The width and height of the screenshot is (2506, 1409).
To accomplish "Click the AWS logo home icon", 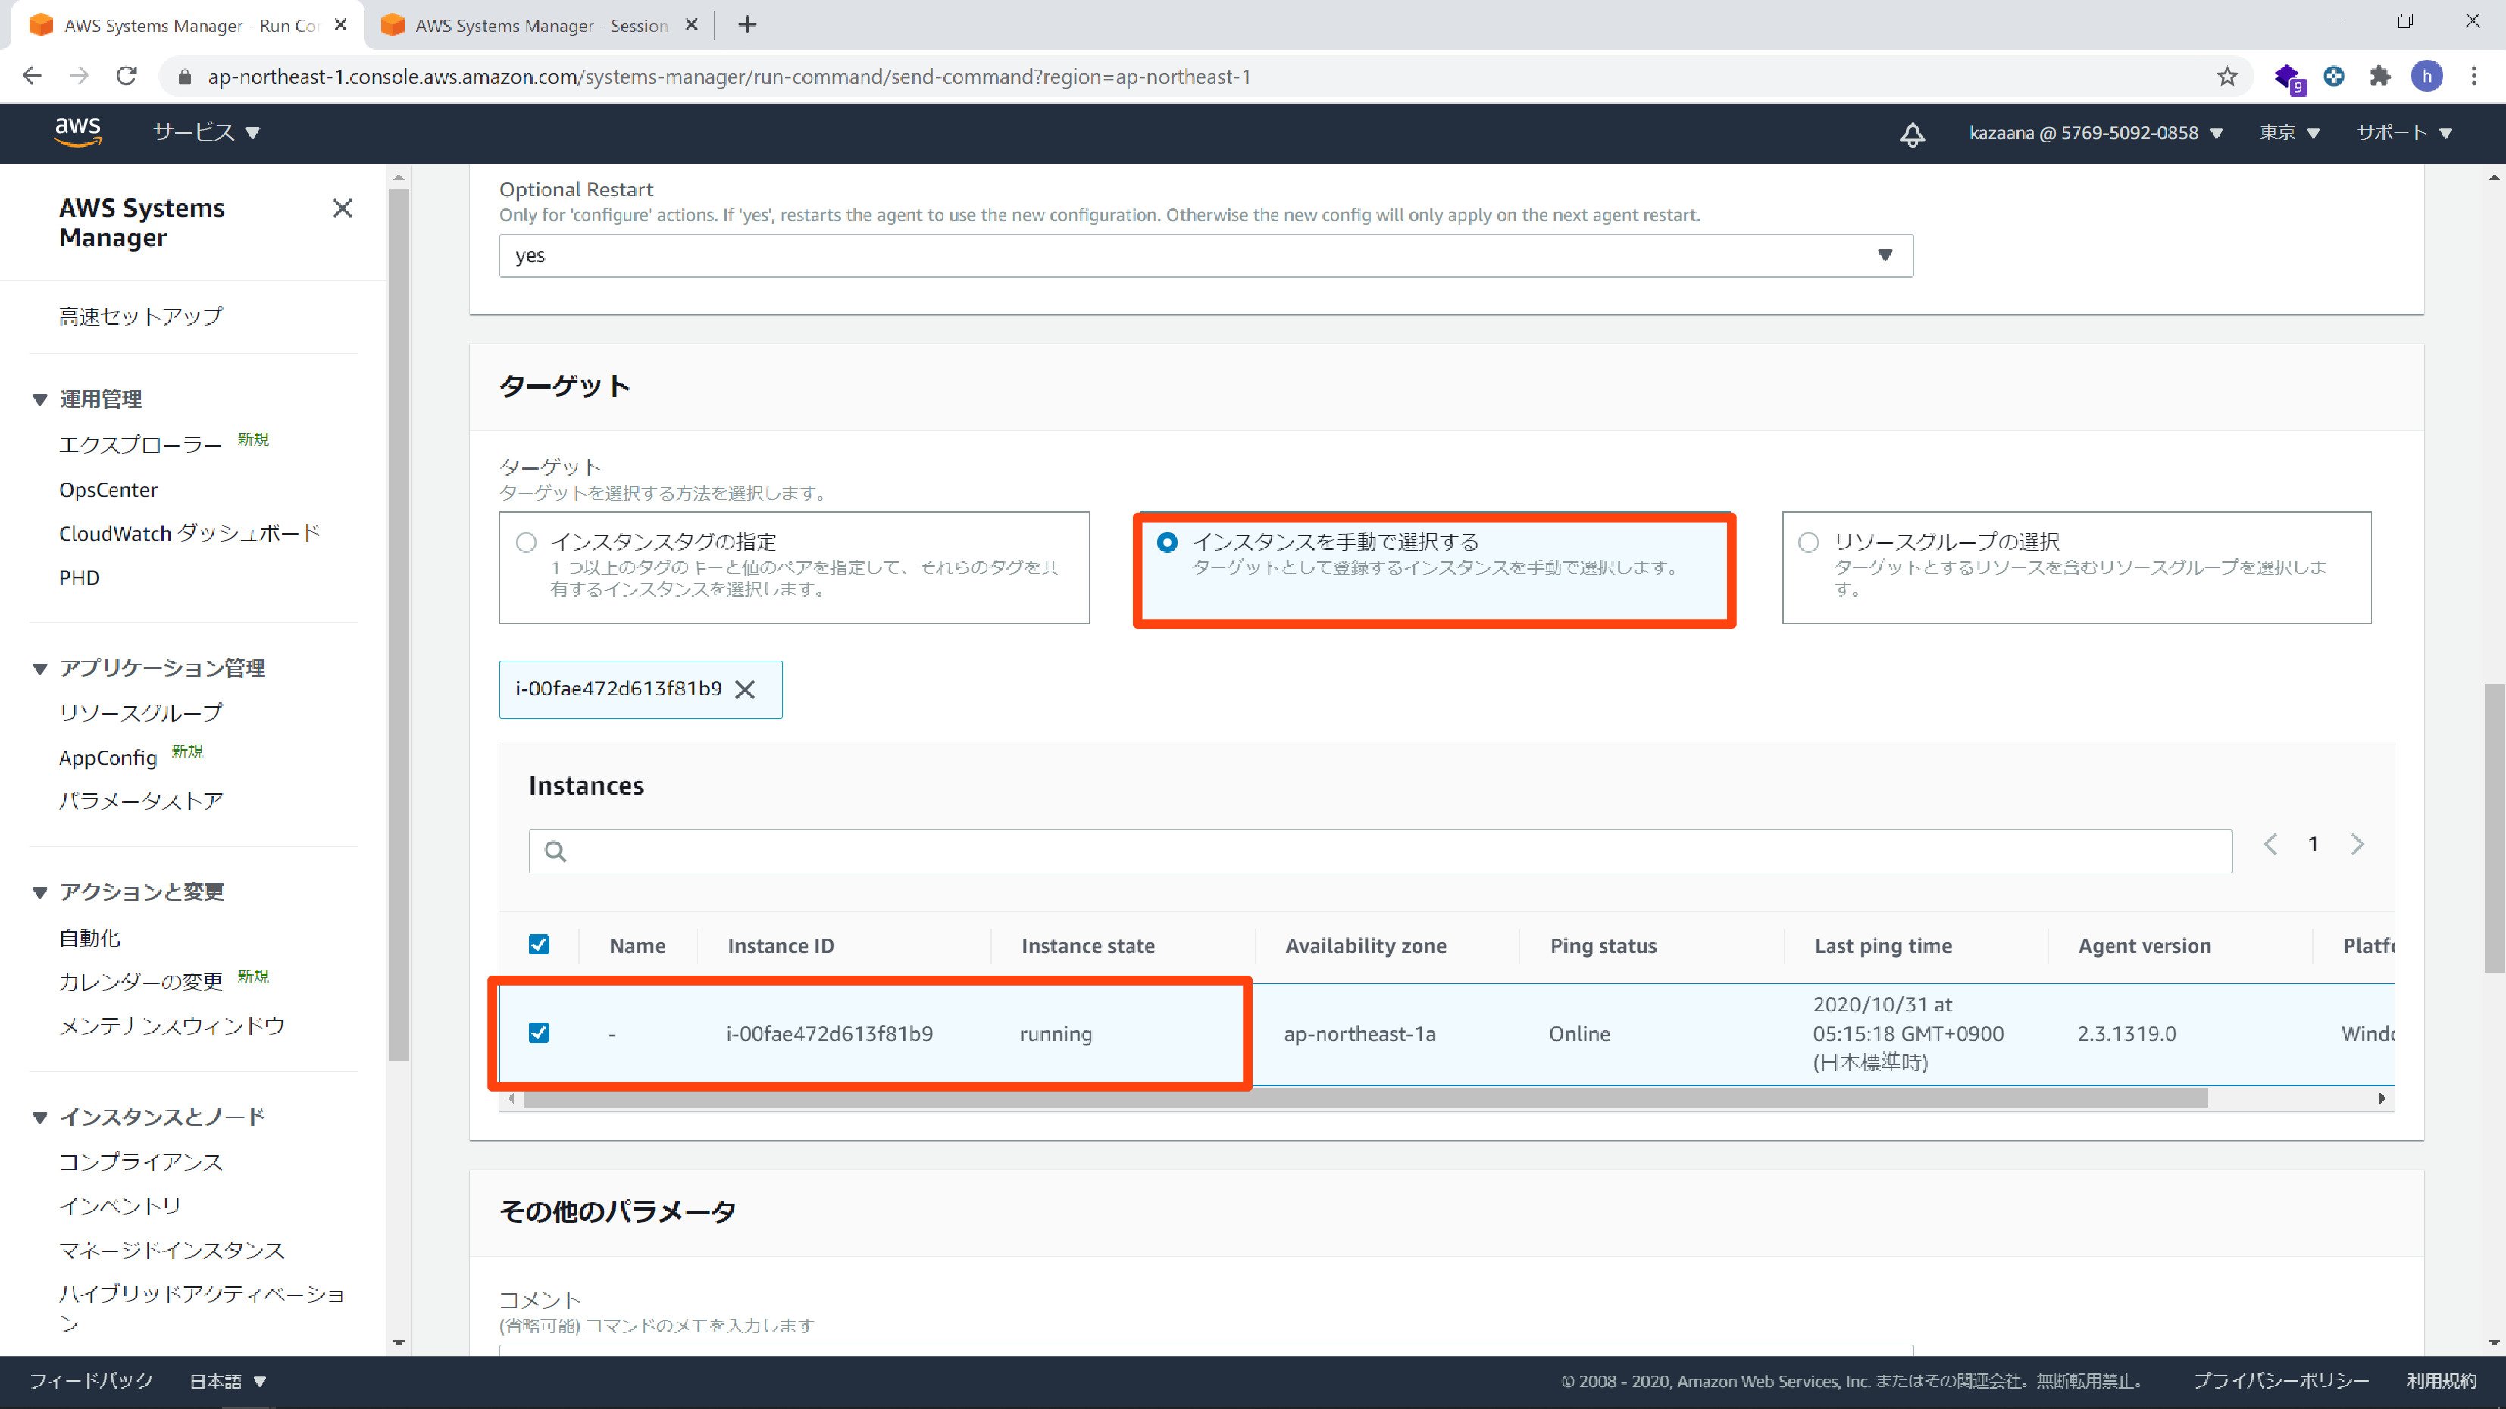I will tap(77, 131).
